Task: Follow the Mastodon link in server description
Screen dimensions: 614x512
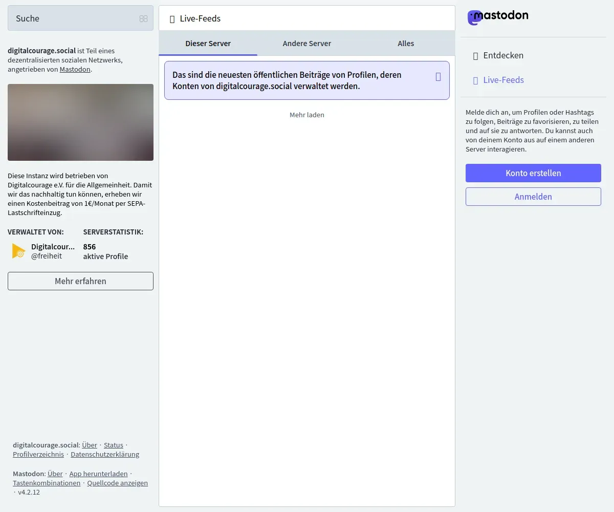Action: pyautogui.click(x=75, y=69)
